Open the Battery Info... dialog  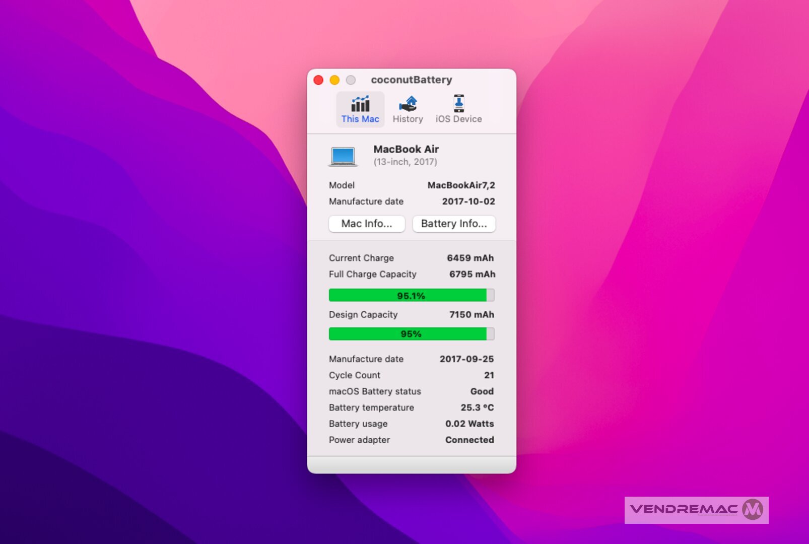(453, 224)
